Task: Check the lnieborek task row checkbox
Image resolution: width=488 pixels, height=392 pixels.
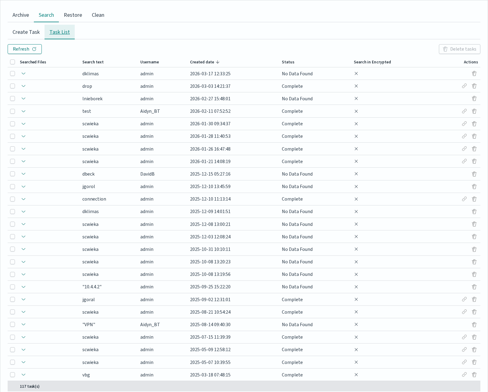Action: 13,98
